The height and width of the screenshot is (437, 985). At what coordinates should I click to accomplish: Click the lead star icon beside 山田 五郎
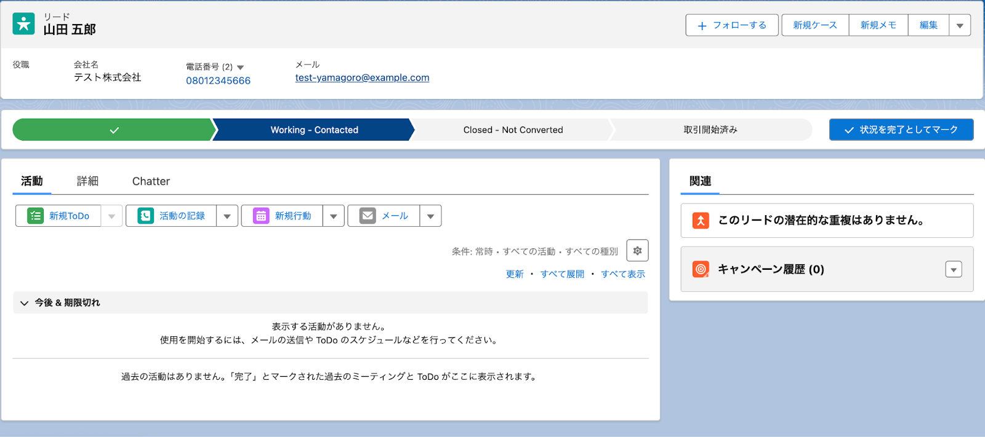coord(23,24)
